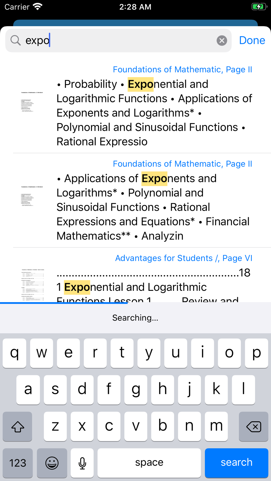The width and height of the screenshot is (271, 481).
Task: Tap the microphone dictation key
Action: coord(82,463)
